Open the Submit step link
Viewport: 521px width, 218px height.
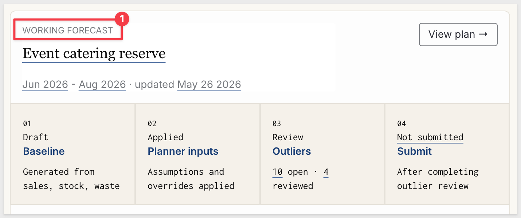pyautogui.click(x=414, y=152)
